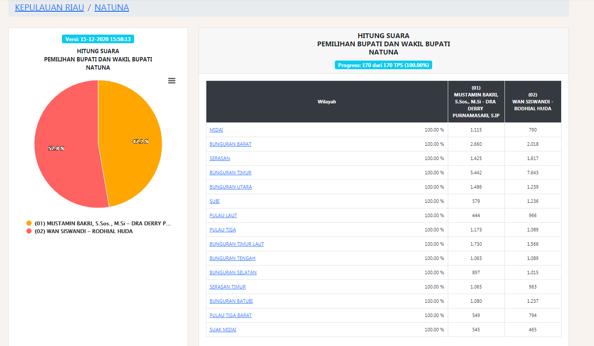Open the SUAK MIDAI district link
Screen dimensions: 594x346
point(223,330)
